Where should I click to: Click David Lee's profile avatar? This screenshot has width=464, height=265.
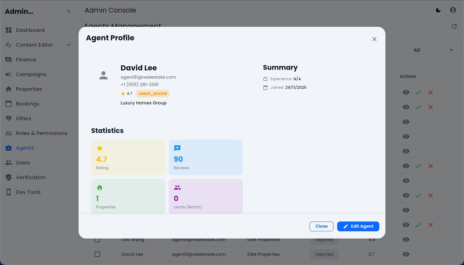tap(103, 75)
